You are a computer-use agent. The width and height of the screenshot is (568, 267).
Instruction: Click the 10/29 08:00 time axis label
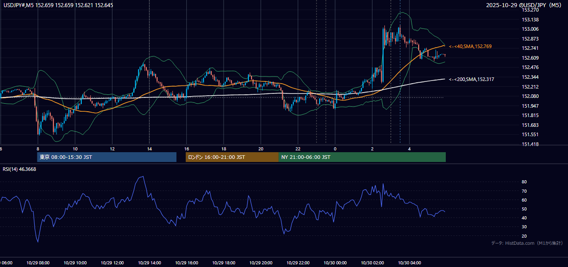[x=38, y=263]
